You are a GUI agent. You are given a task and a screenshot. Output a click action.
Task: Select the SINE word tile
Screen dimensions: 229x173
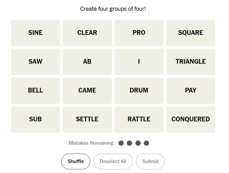pyautogui.click(x=35, y=33)
